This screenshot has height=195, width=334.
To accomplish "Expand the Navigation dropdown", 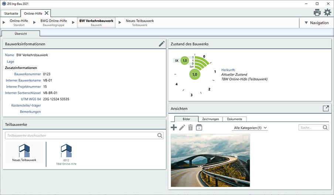I will (316, 23).
